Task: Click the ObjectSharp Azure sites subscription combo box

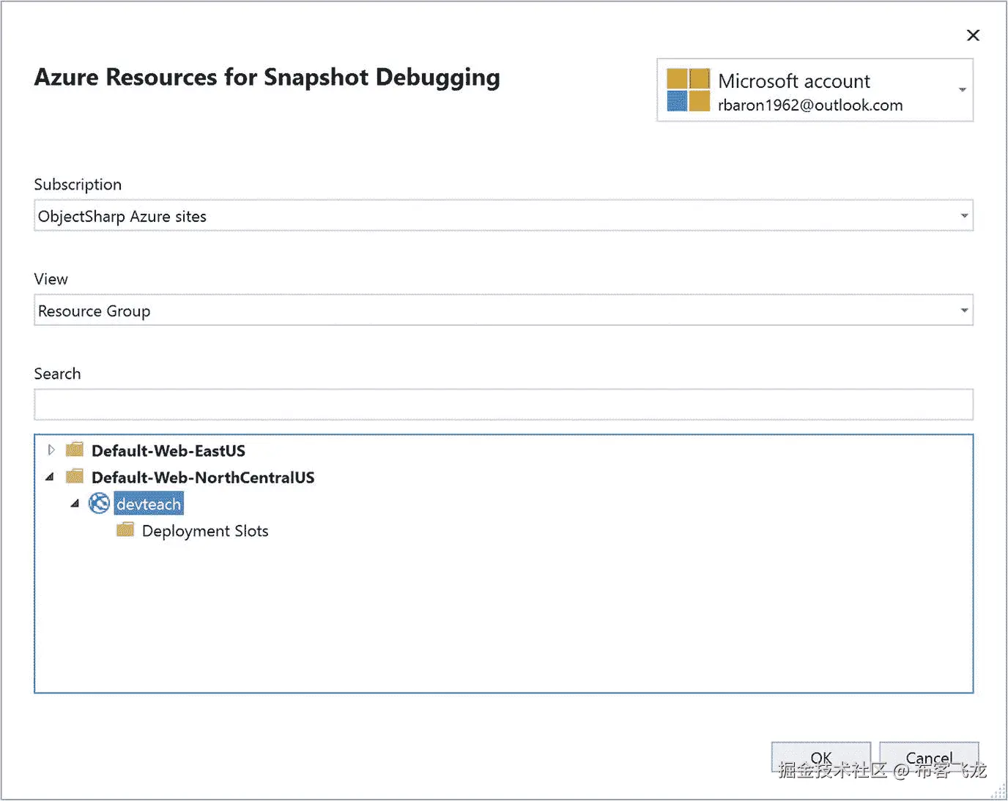Action: click(503, 216)
